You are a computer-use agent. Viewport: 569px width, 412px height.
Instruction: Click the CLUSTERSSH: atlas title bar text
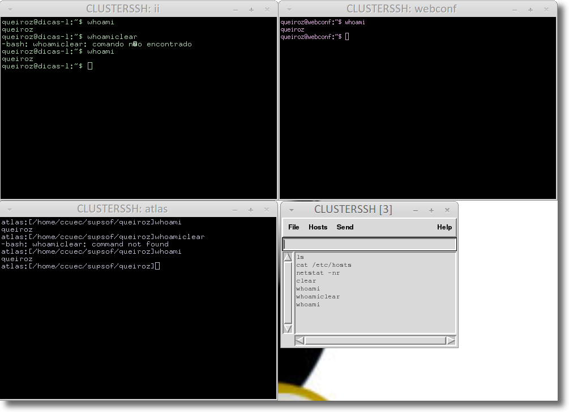[122, 209]
